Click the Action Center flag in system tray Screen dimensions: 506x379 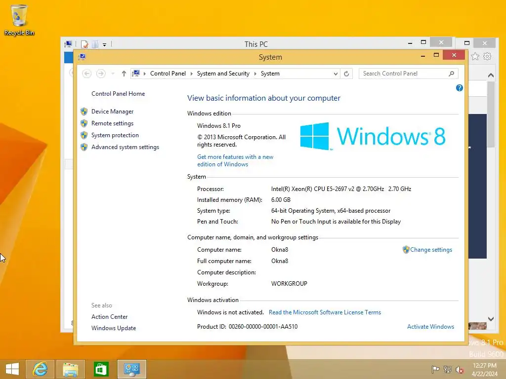coord(435,369)
